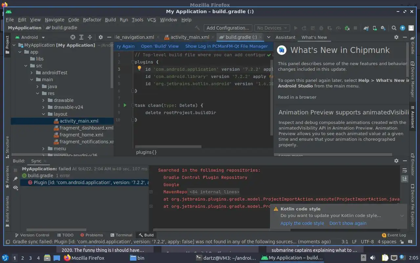
Task: Click the scroll to end icon in Build output
Action: coord(405,179)
